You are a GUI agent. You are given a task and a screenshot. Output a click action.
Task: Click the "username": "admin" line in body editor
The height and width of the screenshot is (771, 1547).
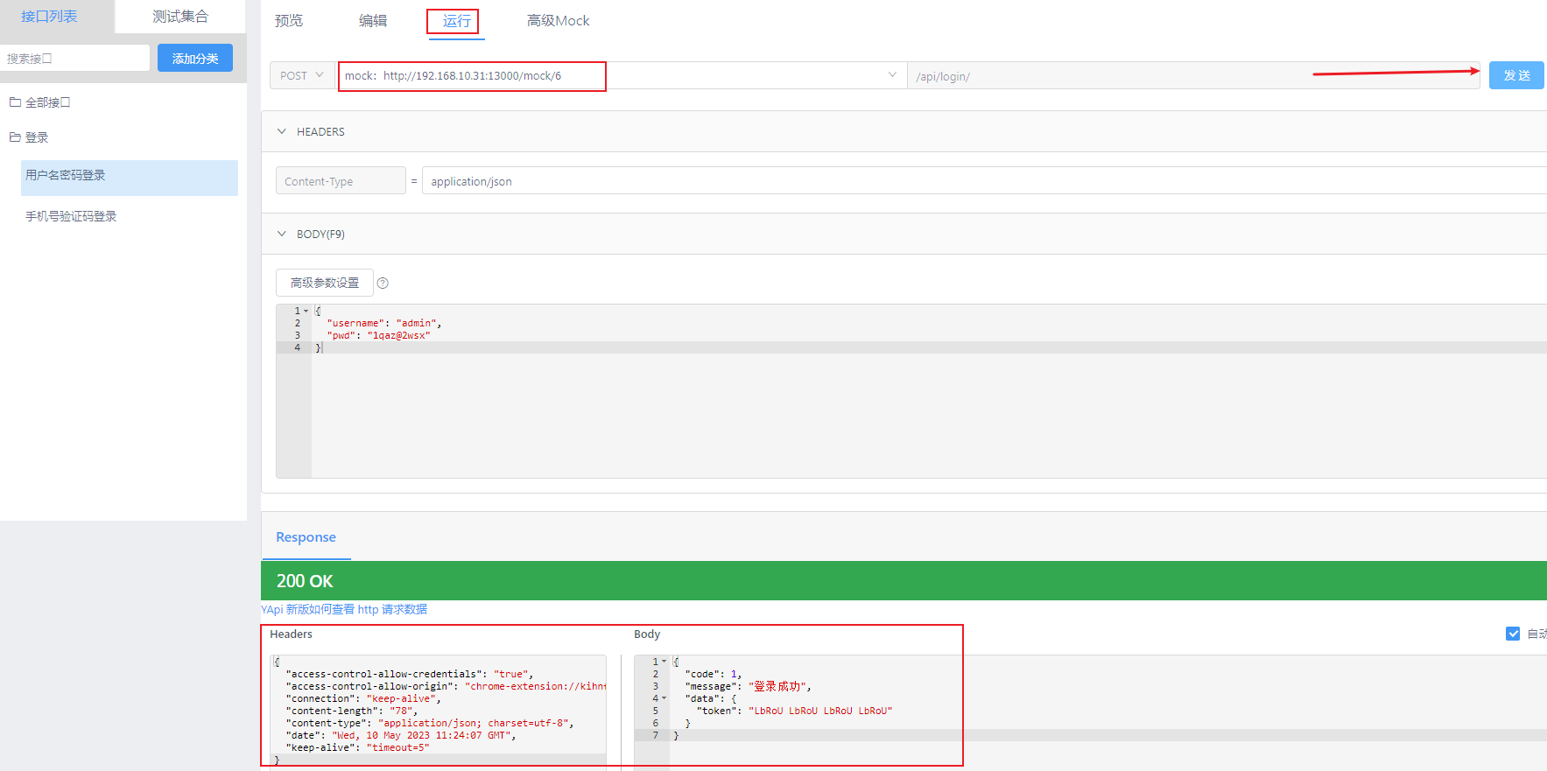pyautogui.click(x=384, y=323)
